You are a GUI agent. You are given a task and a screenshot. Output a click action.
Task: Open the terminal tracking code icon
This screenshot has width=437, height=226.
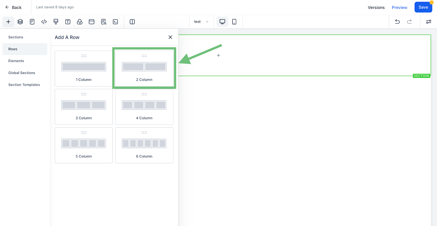click(x=116, y=22)
